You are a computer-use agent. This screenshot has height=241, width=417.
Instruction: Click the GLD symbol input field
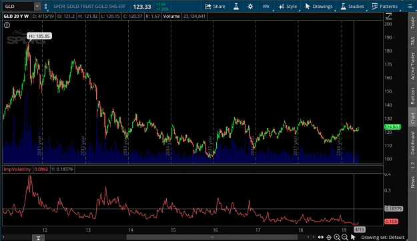pyautogui.click(x=19, y=7)
